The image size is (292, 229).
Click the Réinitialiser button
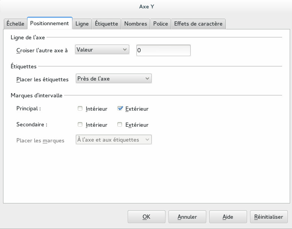pos(269,217)
